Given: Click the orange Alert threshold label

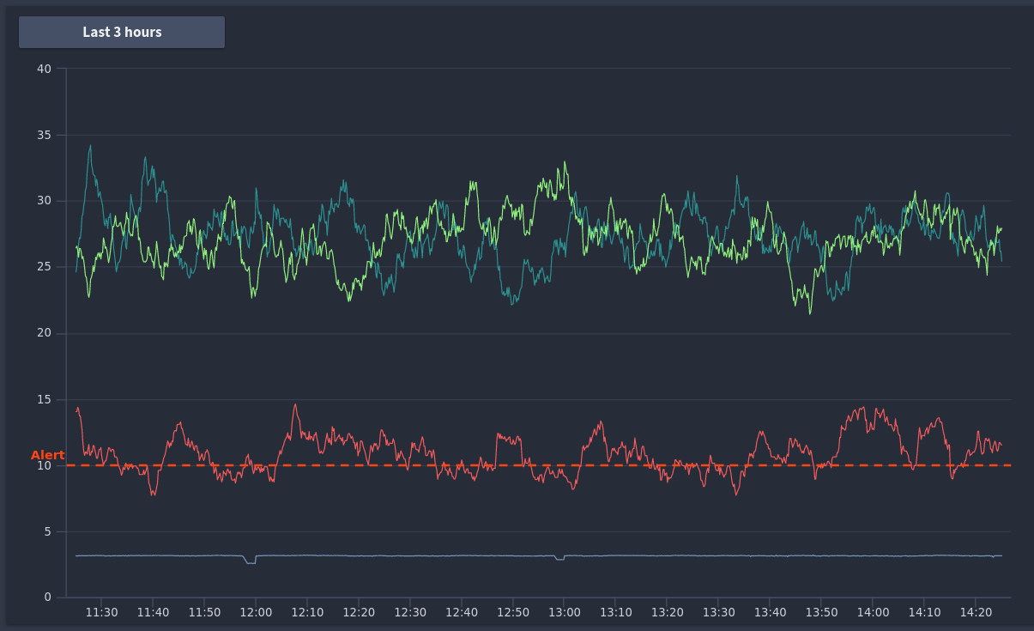Looking at the screenshot, I should [x=47, y=455].
